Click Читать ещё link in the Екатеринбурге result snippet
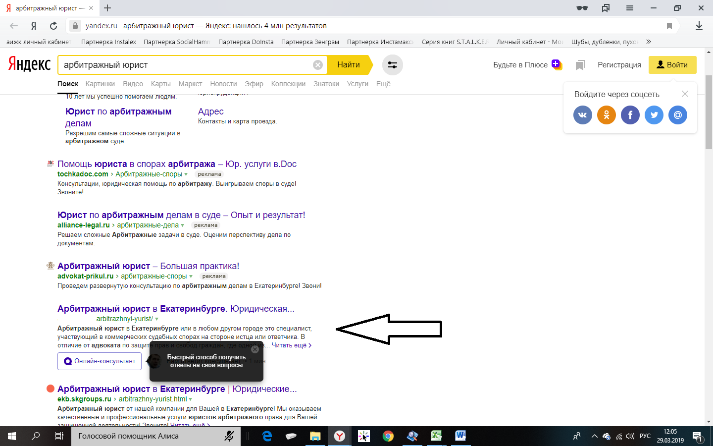 coord(291,345)
